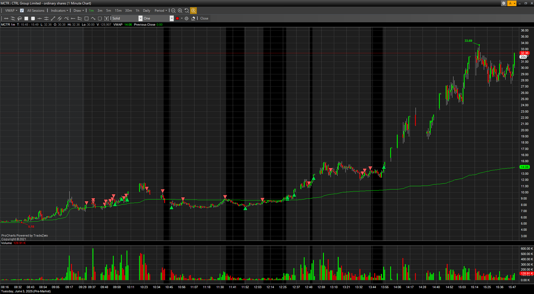Select the first horizontal line drawing tool
The width and height of the screenshot is (534, 294).
tap(6, 18)
